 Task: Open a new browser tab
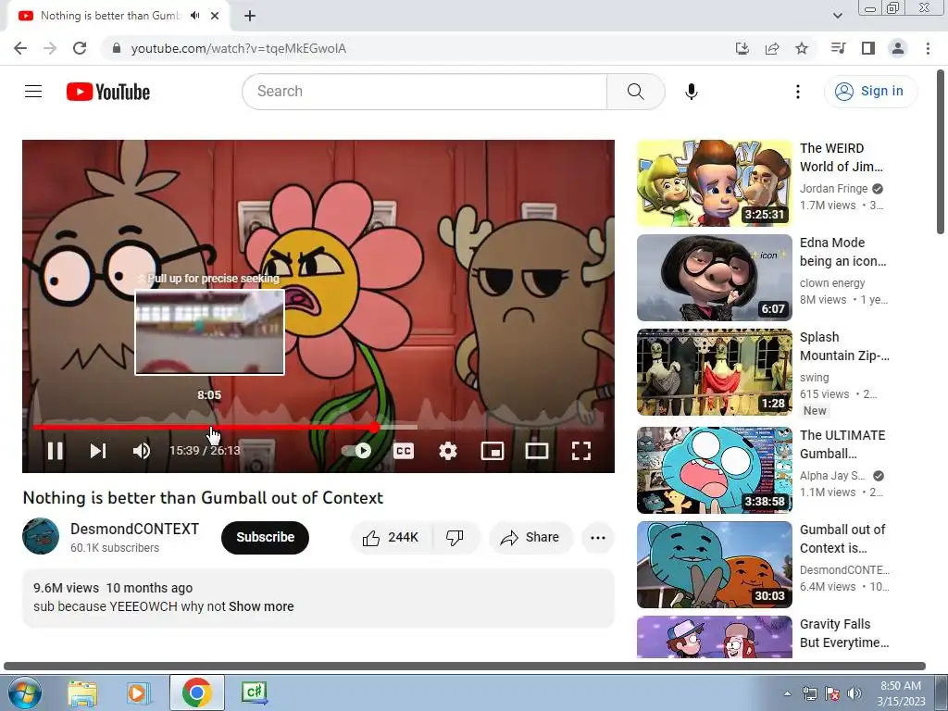pos(250,16)
